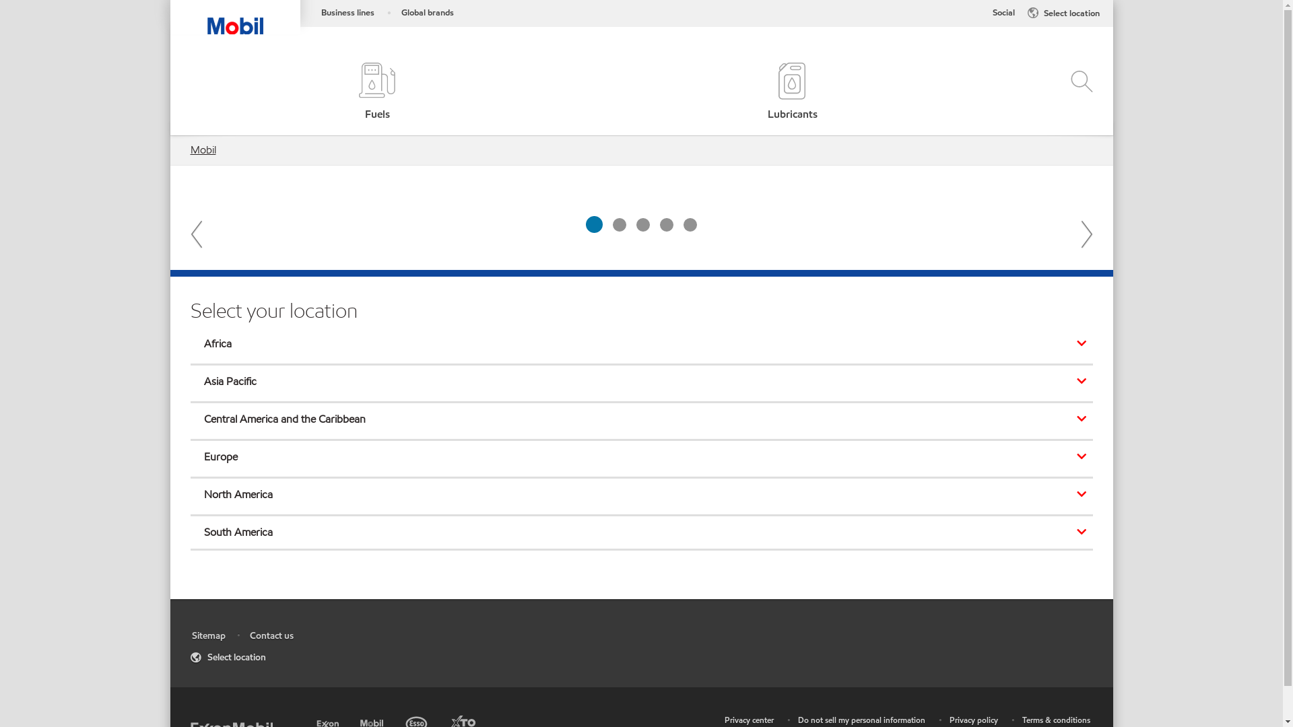Go to previous carousel slide arrow
This screenshot has height=727, width=1293.
click(x=197, y=234)
